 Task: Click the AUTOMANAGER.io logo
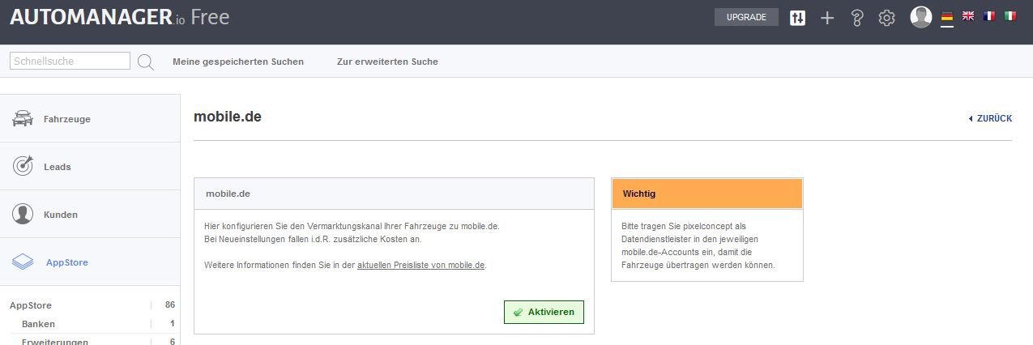coord(120,17)
